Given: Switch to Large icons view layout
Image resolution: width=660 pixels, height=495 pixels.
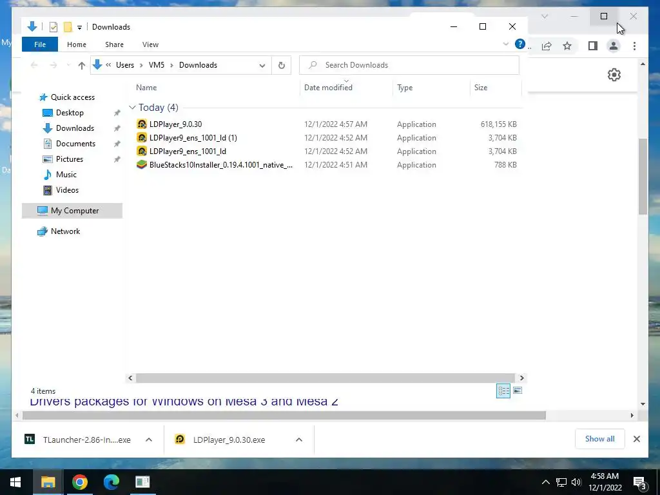Looking at the screenshot, I should (518, 391).
